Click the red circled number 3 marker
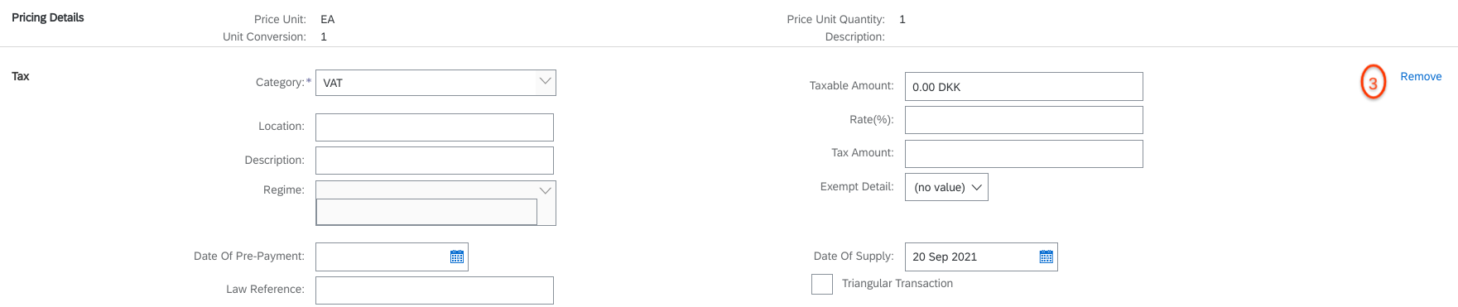Screen dimensions: 1458x307 click(x=1374, y=83)
